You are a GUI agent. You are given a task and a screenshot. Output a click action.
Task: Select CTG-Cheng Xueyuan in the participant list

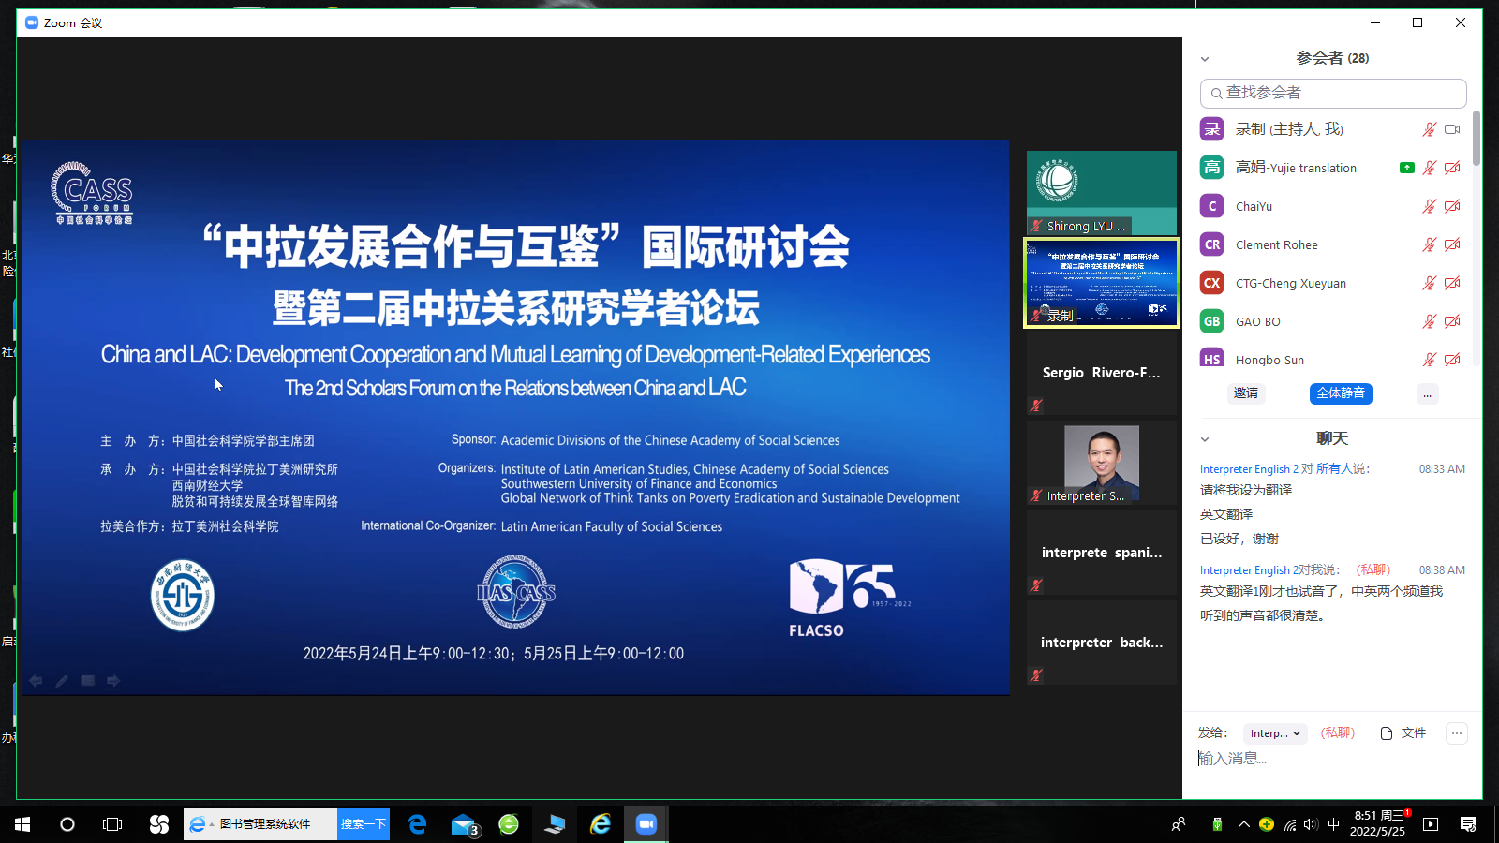tap(1290, 283)
